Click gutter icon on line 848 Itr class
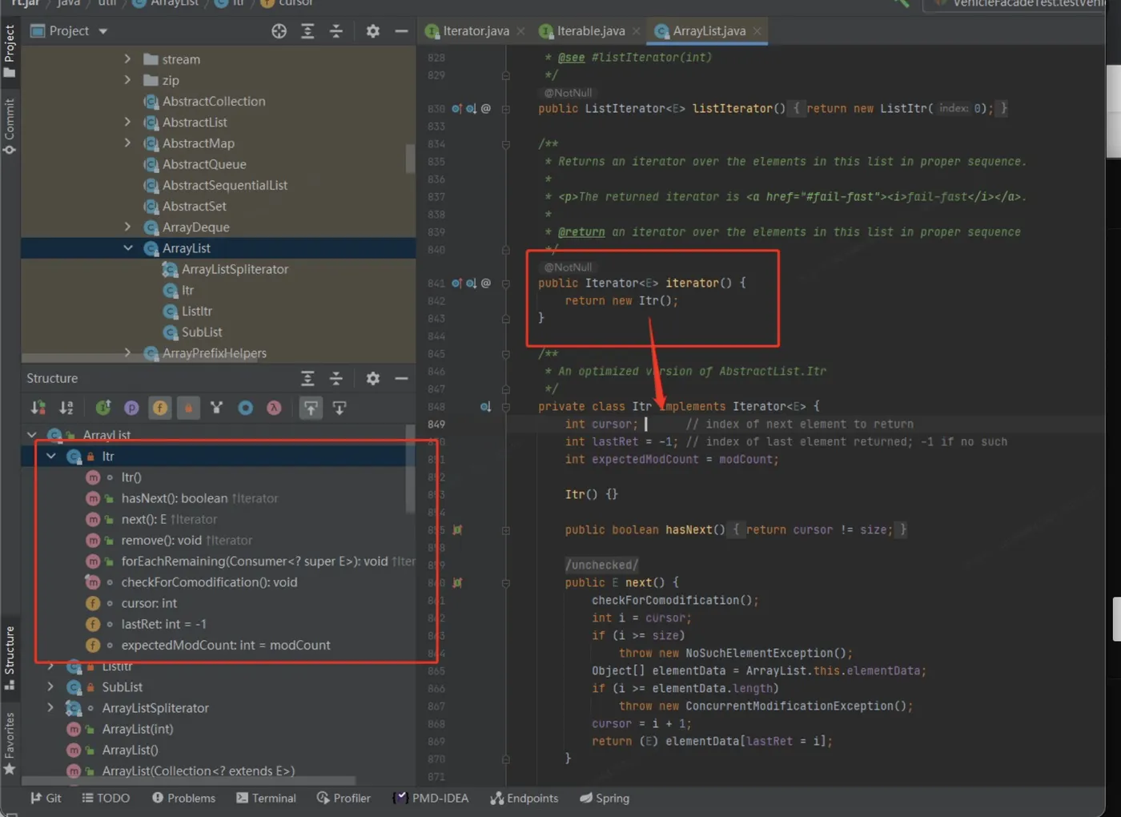 point(485,407)
